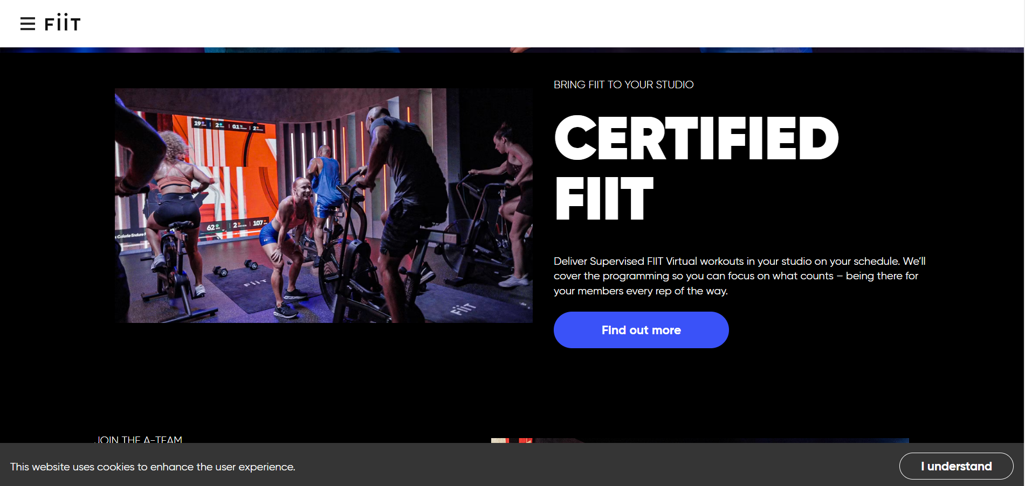Viewport: 1025px width, 486px height.
Task: Click the Find out more button
Action: (x=641, y=330)
